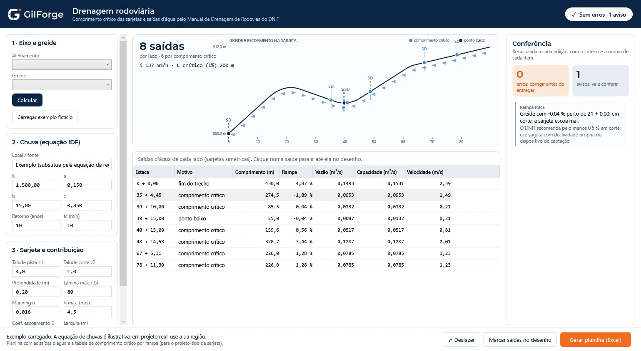The height and width of the screenshot is (351, 641).
Task: Click the Velocidade (m/s) column header
Action: pyautogui.click(x=427, y=172)
